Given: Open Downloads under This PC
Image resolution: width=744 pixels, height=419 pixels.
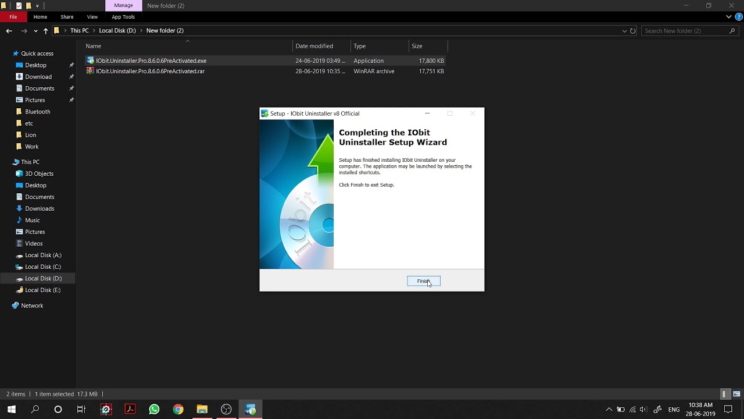Looking at the screenshot, I should pyautogui.click(x=40, y=208).
